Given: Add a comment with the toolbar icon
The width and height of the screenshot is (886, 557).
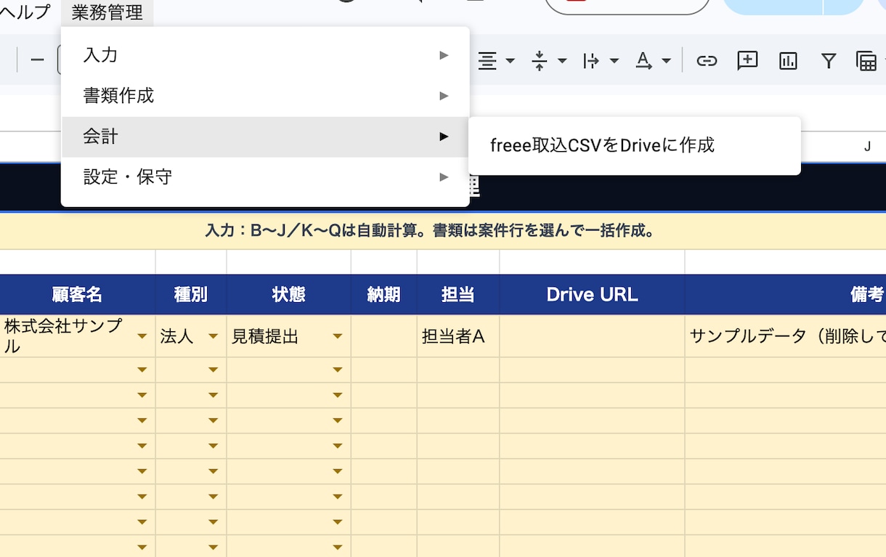Looking at the screenshot, I should tap(747, 61).
